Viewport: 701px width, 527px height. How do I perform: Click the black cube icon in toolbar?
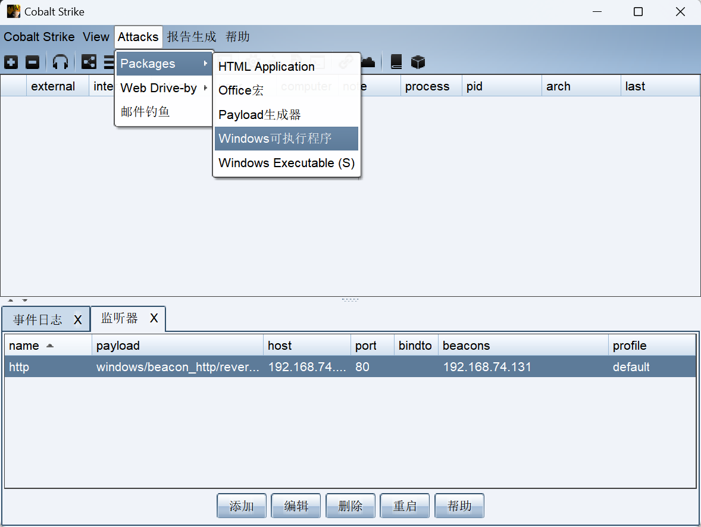[418, 62]
